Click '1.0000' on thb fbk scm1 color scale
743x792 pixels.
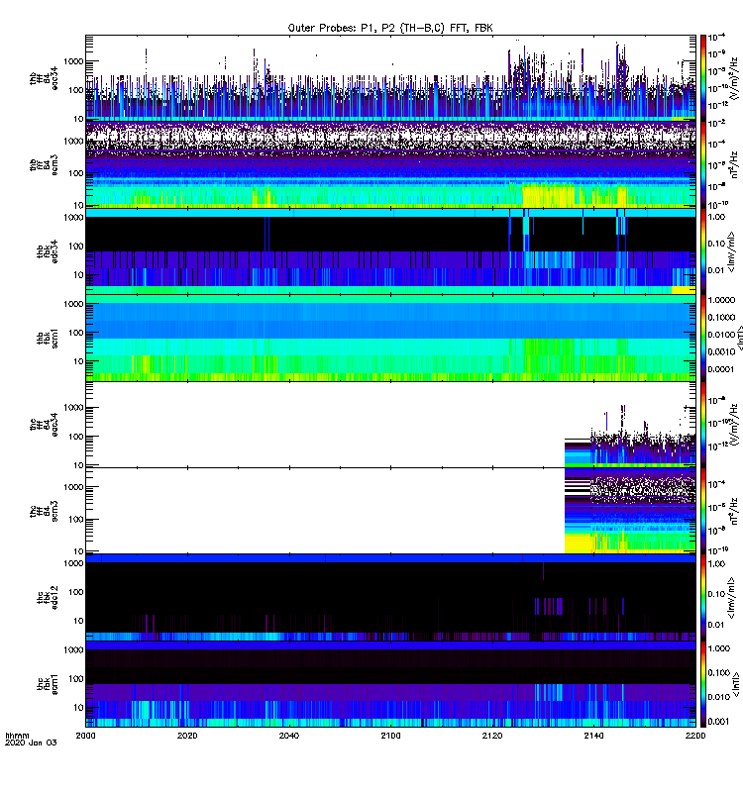[721, 300]
